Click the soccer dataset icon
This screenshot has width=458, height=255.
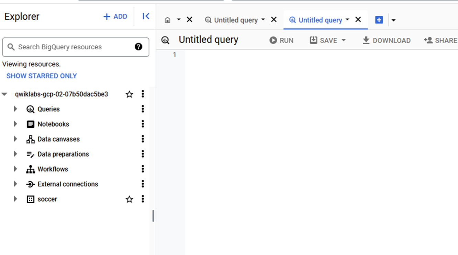[31, 199]
